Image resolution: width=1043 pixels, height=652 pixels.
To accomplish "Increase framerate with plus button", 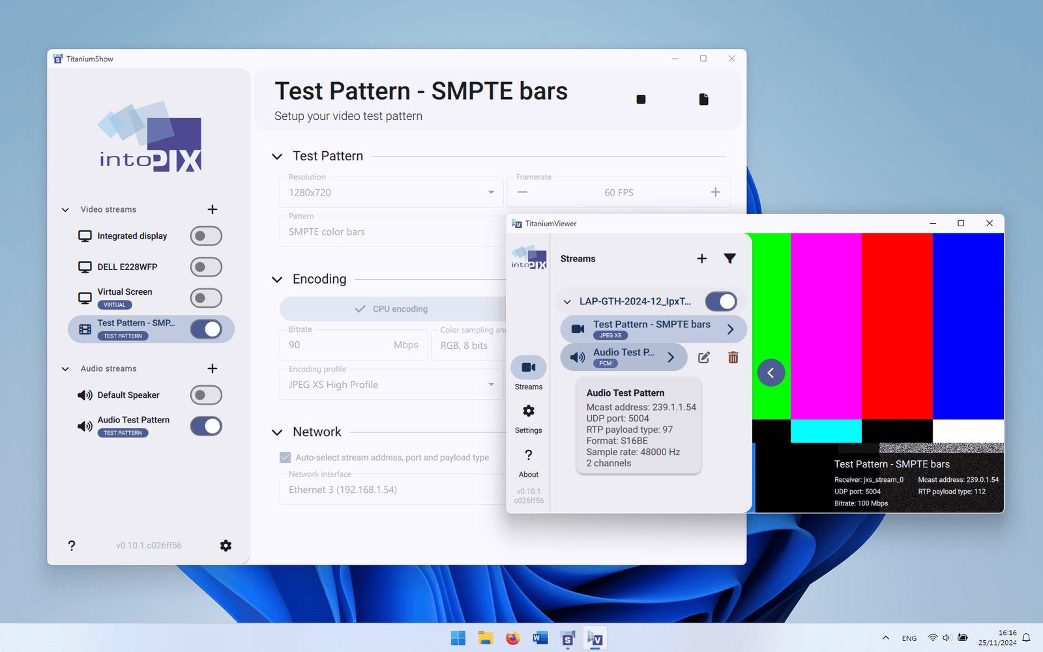I will (x=716, y=192).
